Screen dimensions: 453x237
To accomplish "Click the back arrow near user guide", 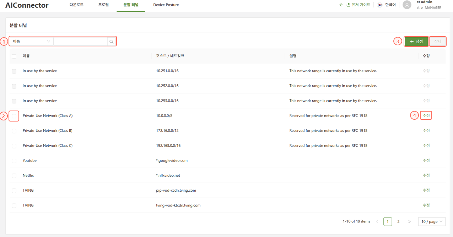I will [341, 5].
